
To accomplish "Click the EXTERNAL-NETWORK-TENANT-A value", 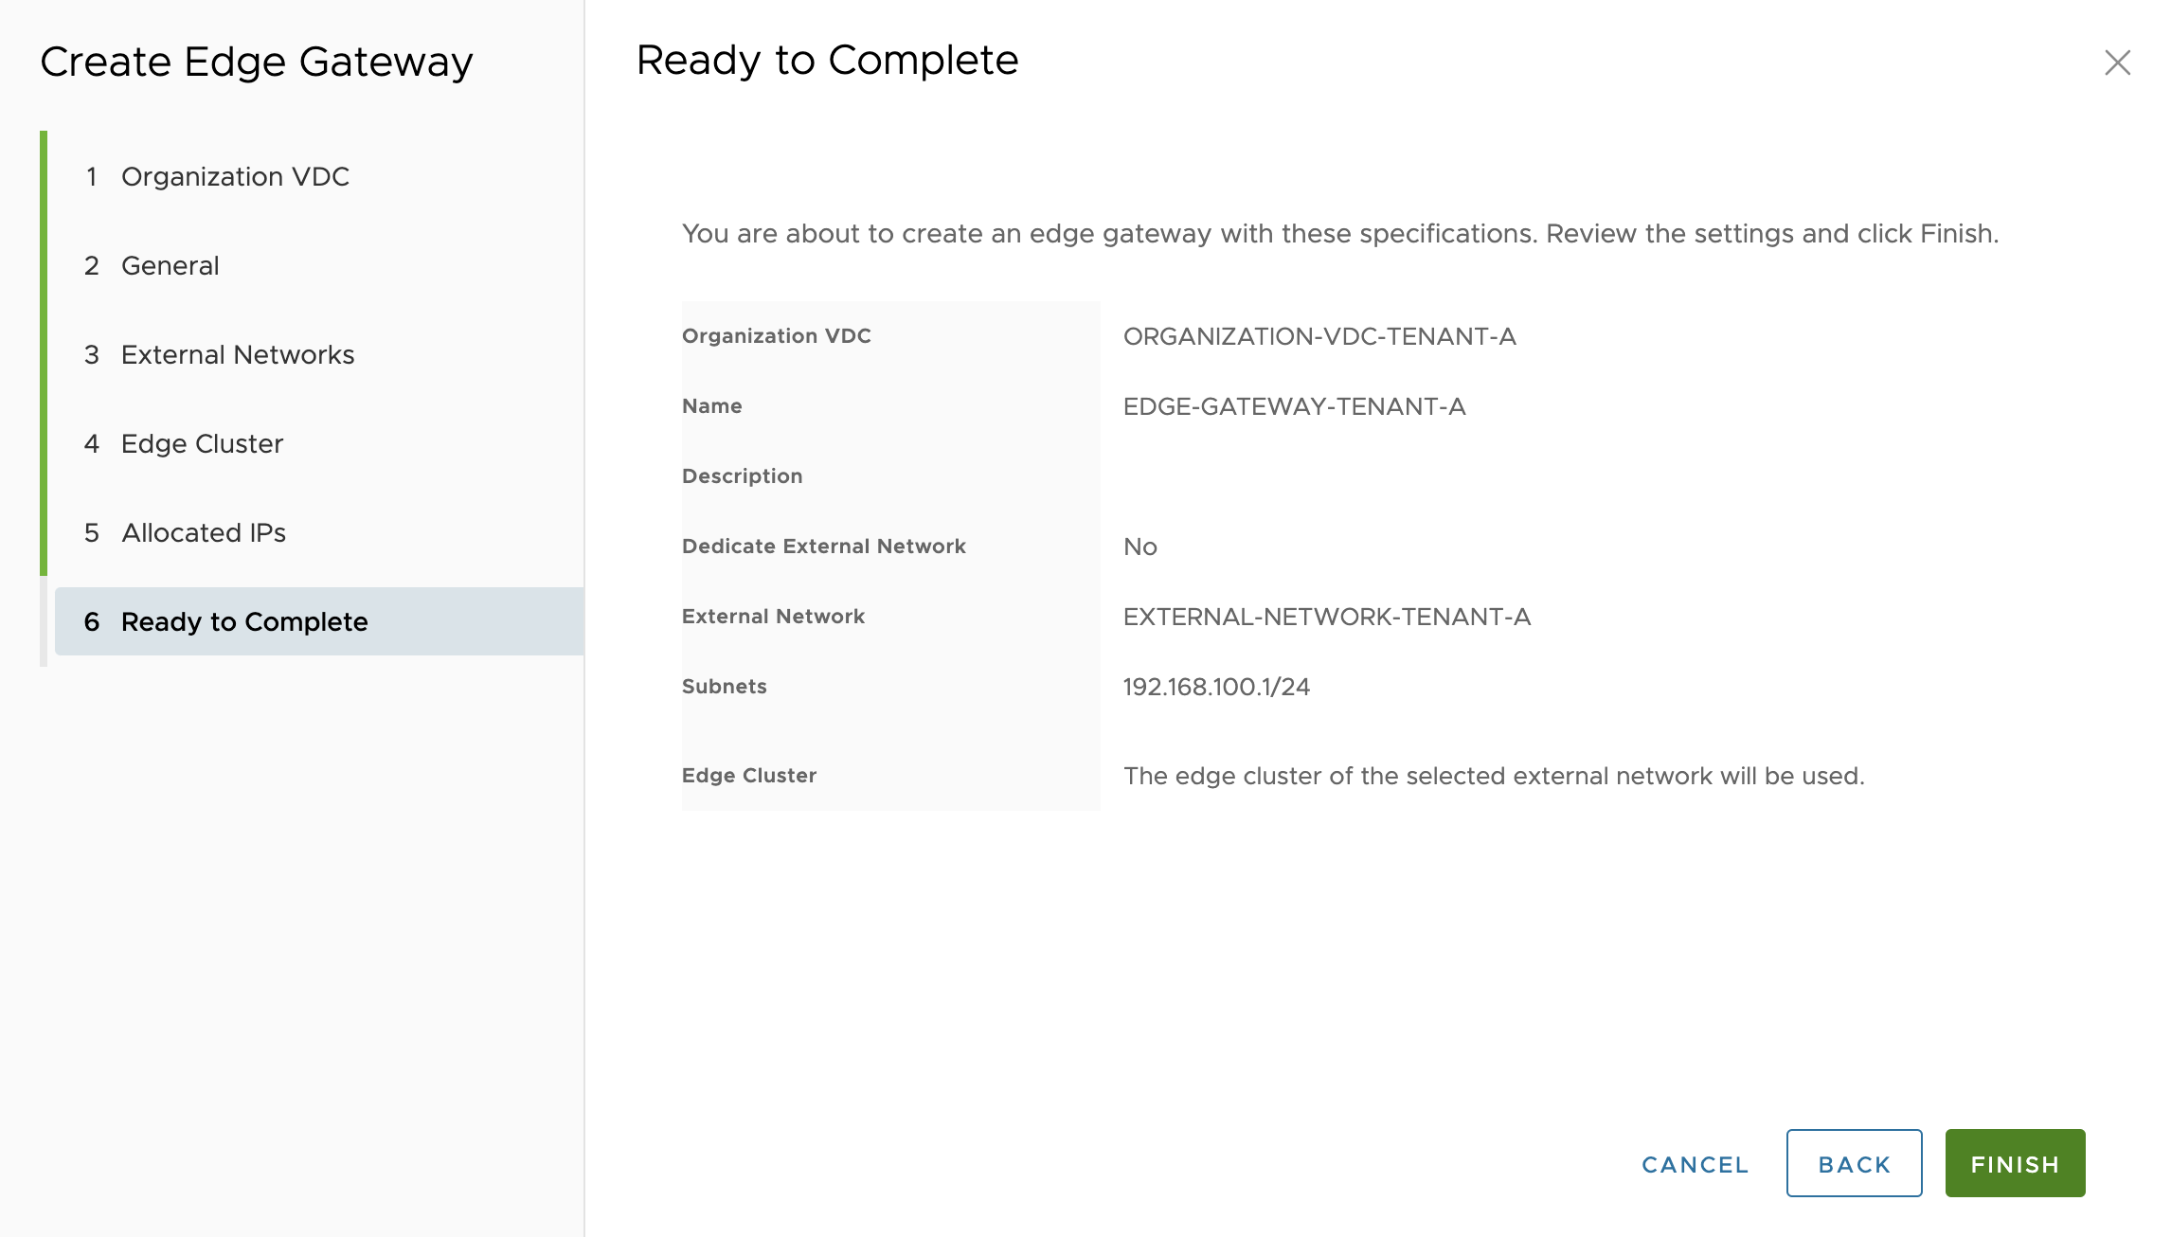I will coord(1326,617).
